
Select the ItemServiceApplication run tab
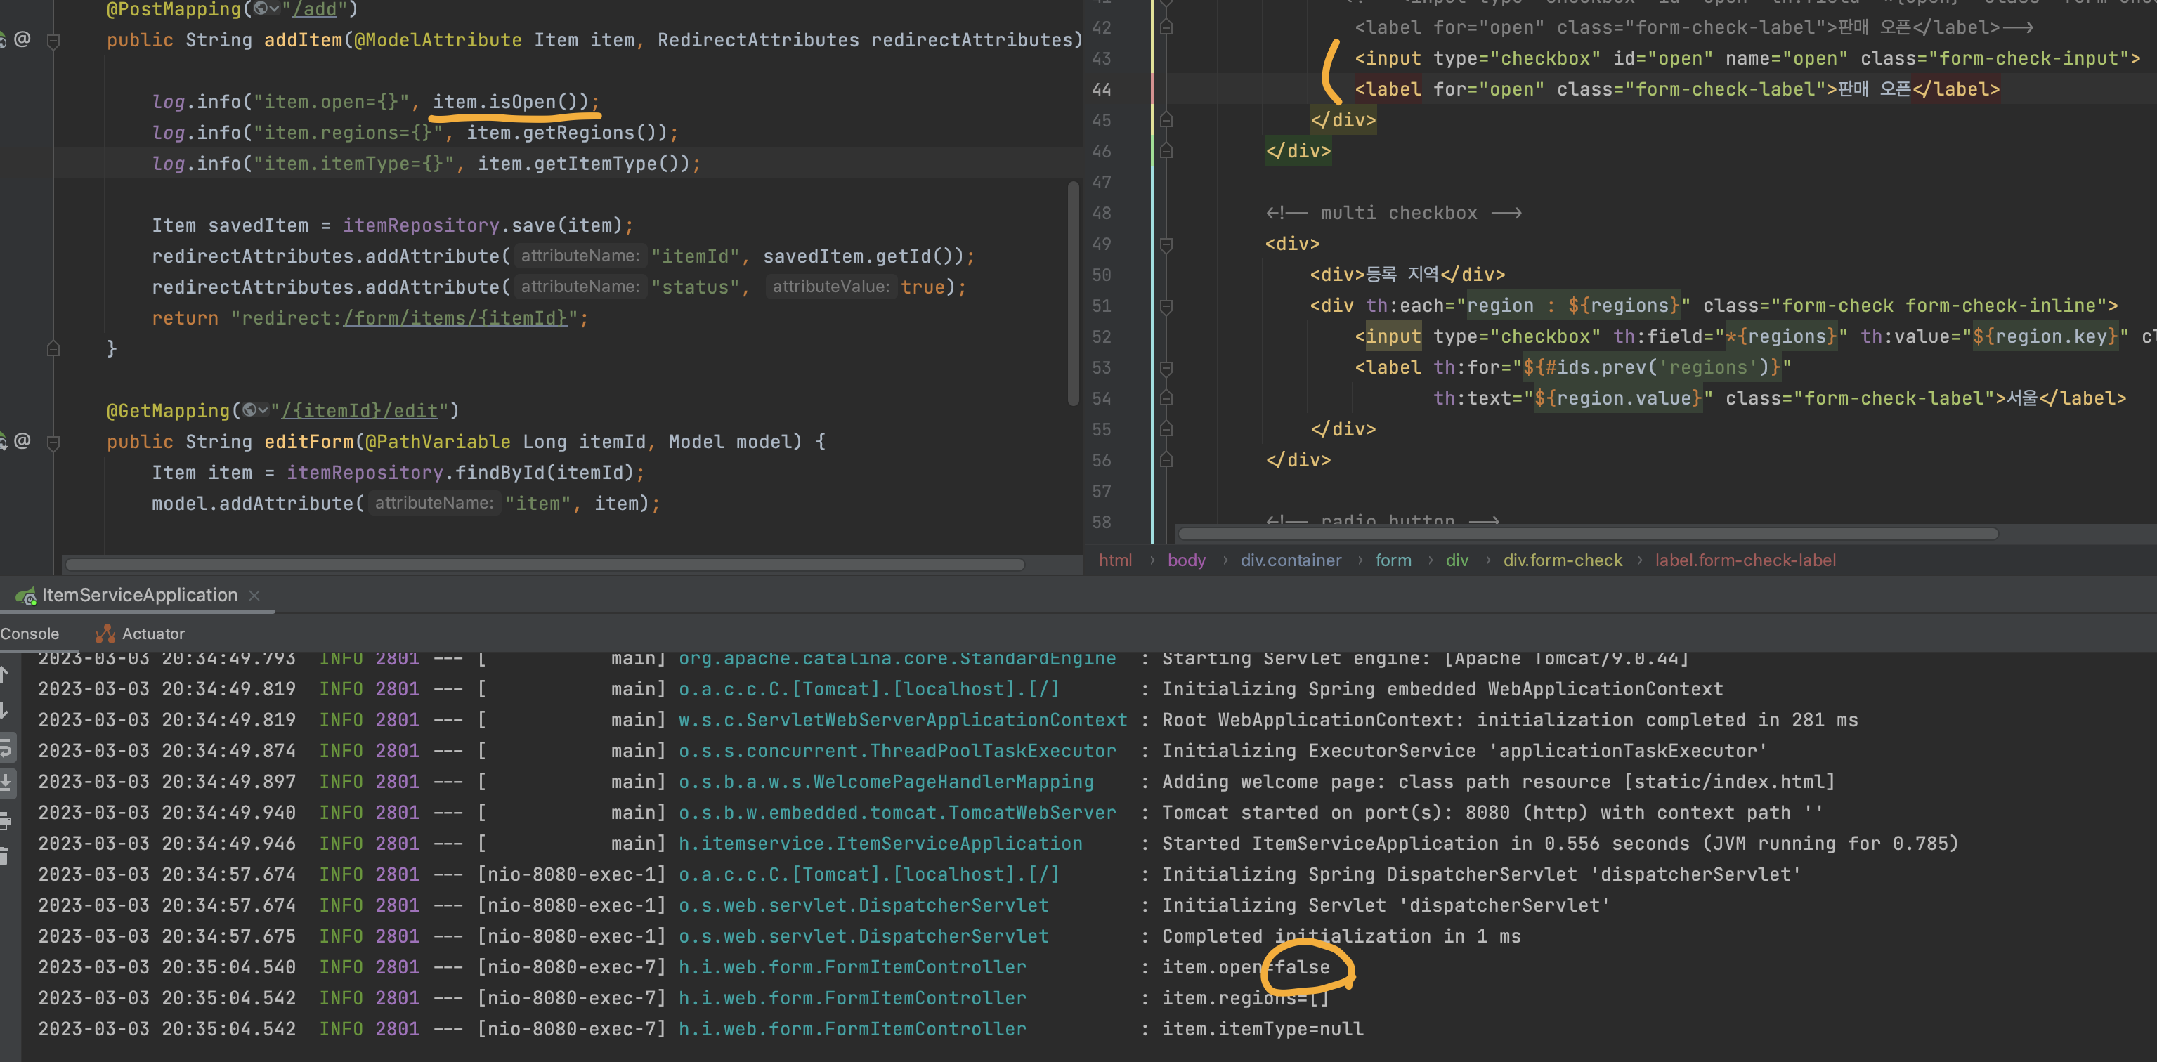point(140,595)
